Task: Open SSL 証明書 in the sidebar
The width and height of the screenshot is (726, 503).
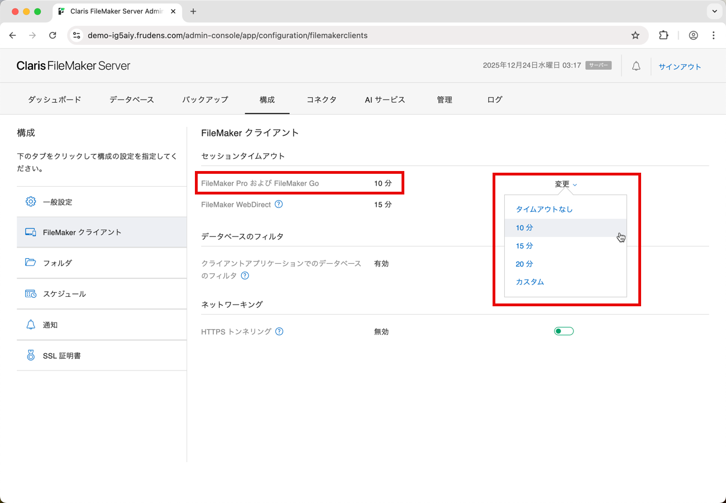Action: tap(102, 355)
